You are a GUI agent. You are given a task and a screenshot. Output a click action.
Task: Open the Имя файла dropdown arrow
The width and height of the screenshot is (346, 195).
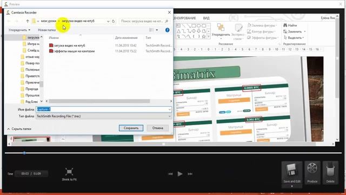[169, 109]
